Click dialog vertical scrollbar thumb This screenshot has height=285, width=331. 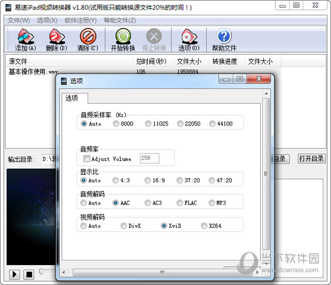pyautogui.click(x=266, y=174)
